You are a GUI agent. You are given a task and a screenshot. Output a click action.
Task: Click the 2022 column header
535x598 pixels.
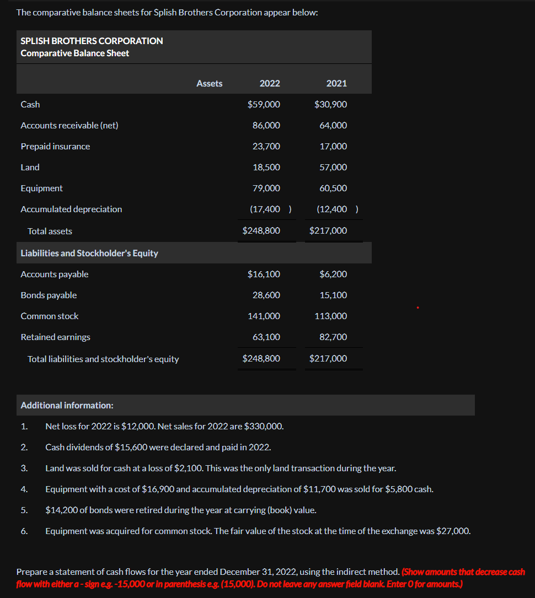click(x=270, y=84)
